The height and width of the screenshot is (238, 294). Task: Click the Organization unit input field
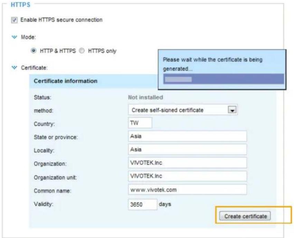pyautogui.click(x=188, y=176)
